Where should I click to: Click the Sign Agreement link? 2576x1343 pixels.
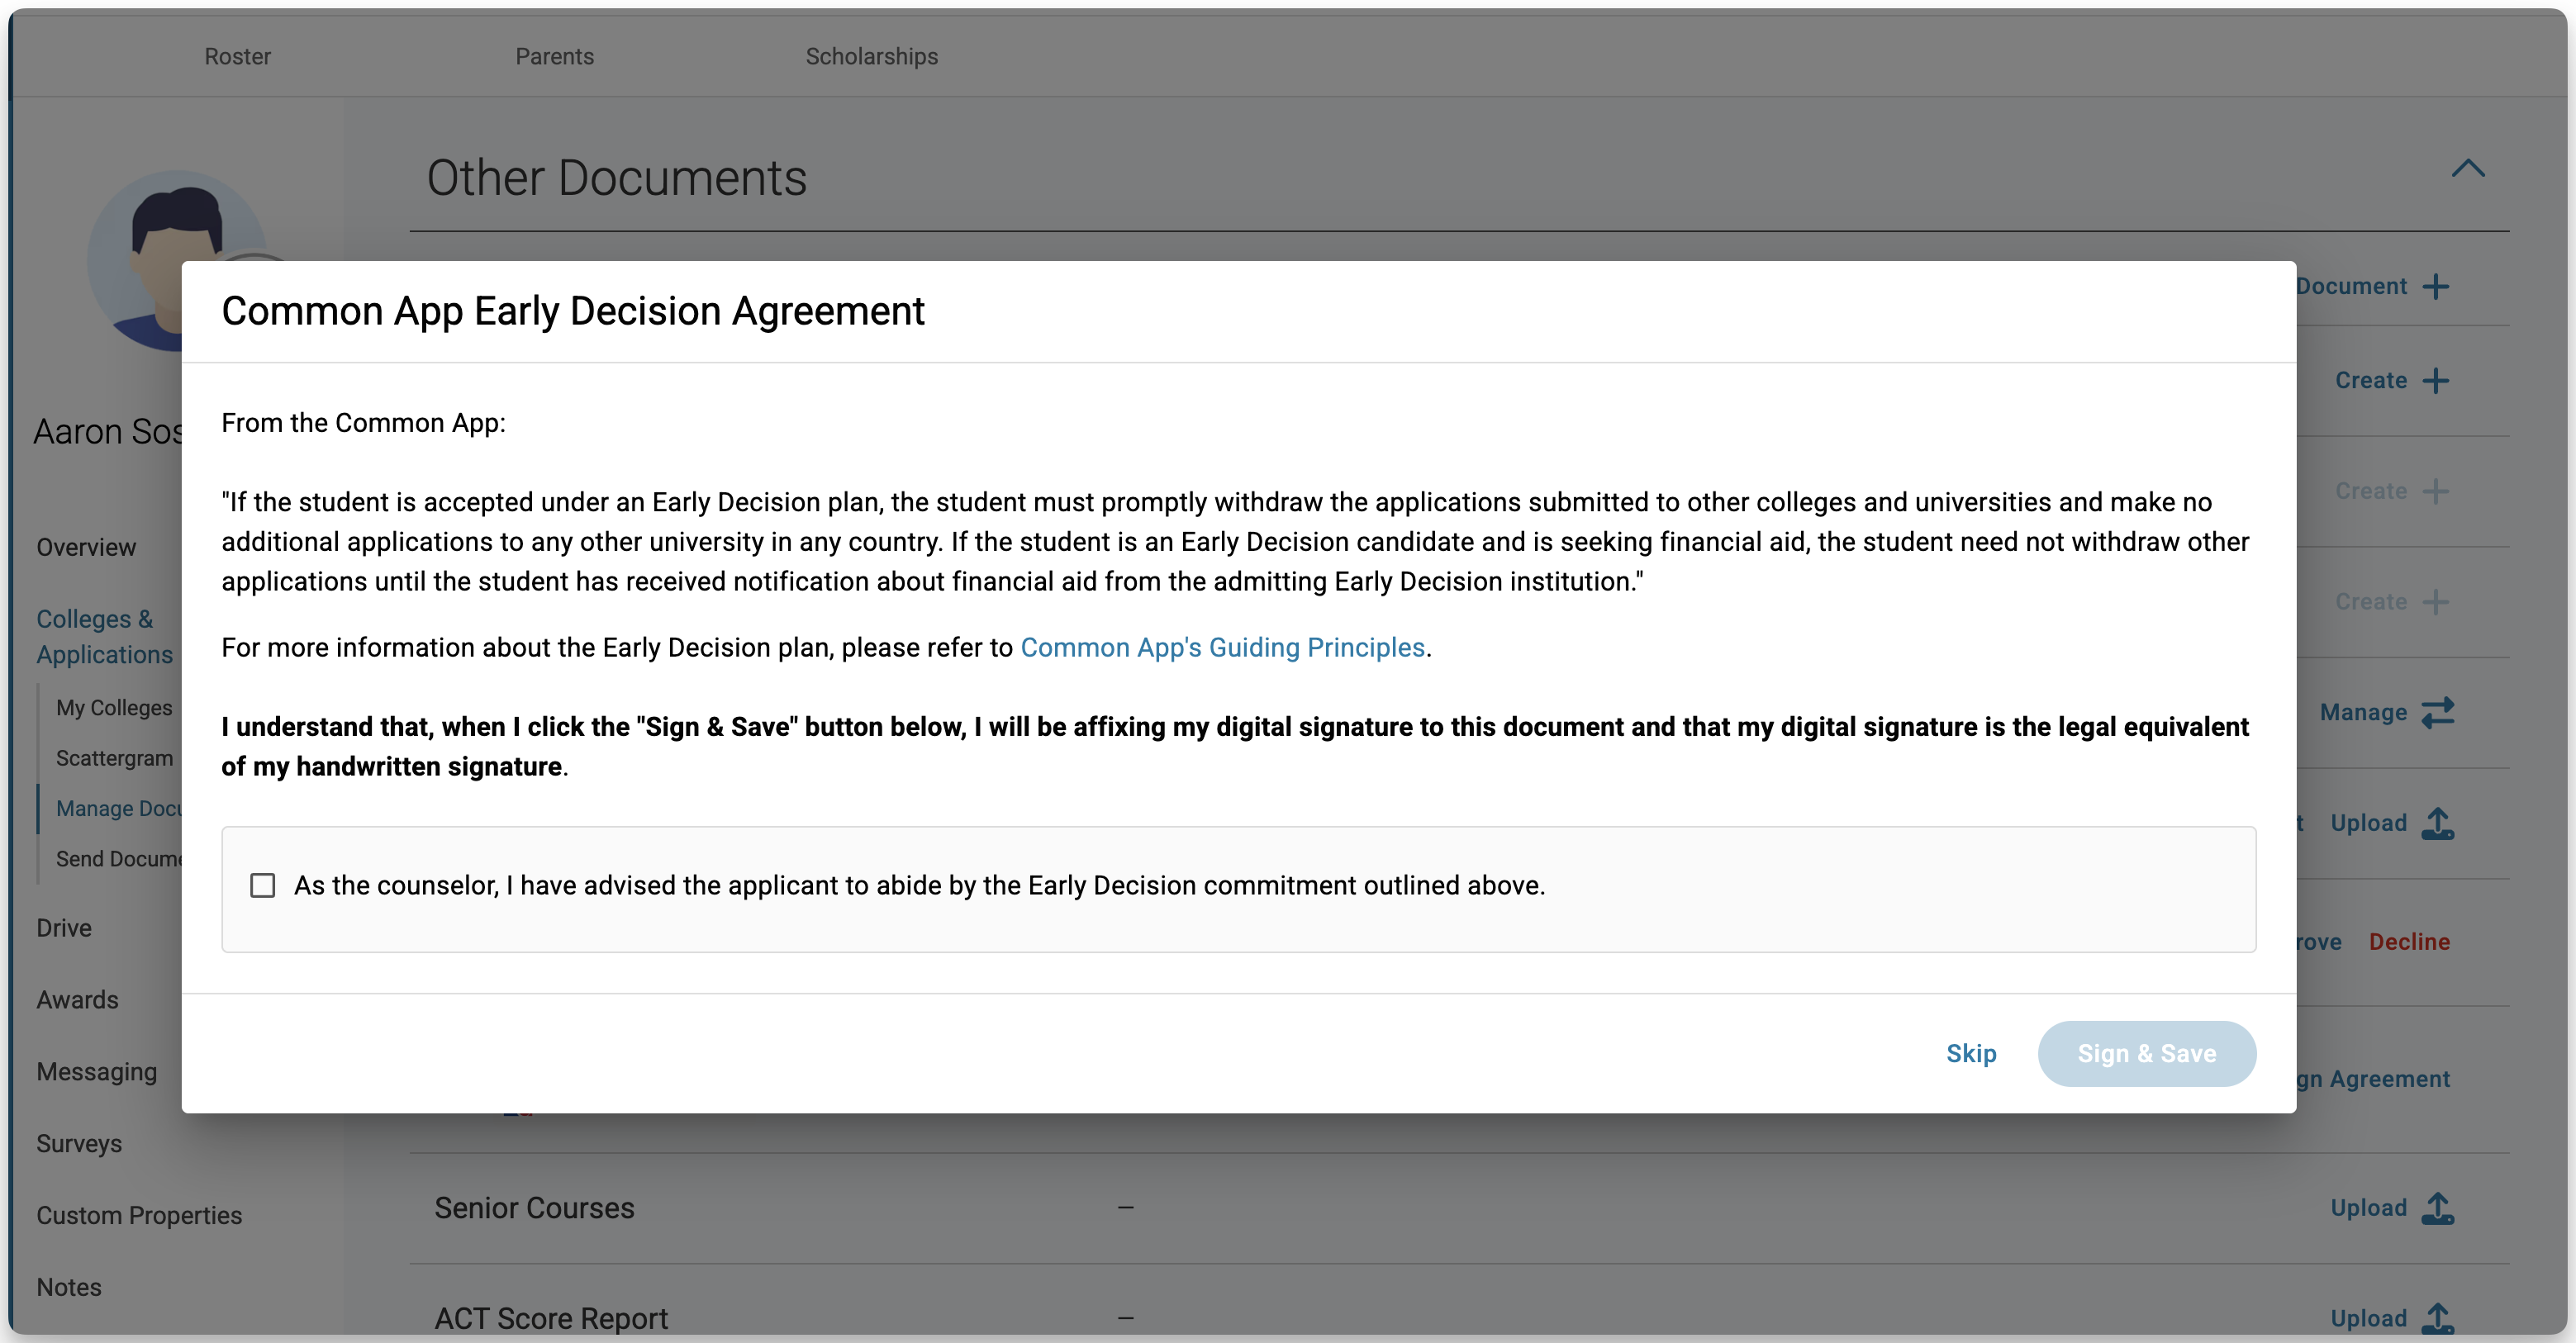(2373, 1079)
